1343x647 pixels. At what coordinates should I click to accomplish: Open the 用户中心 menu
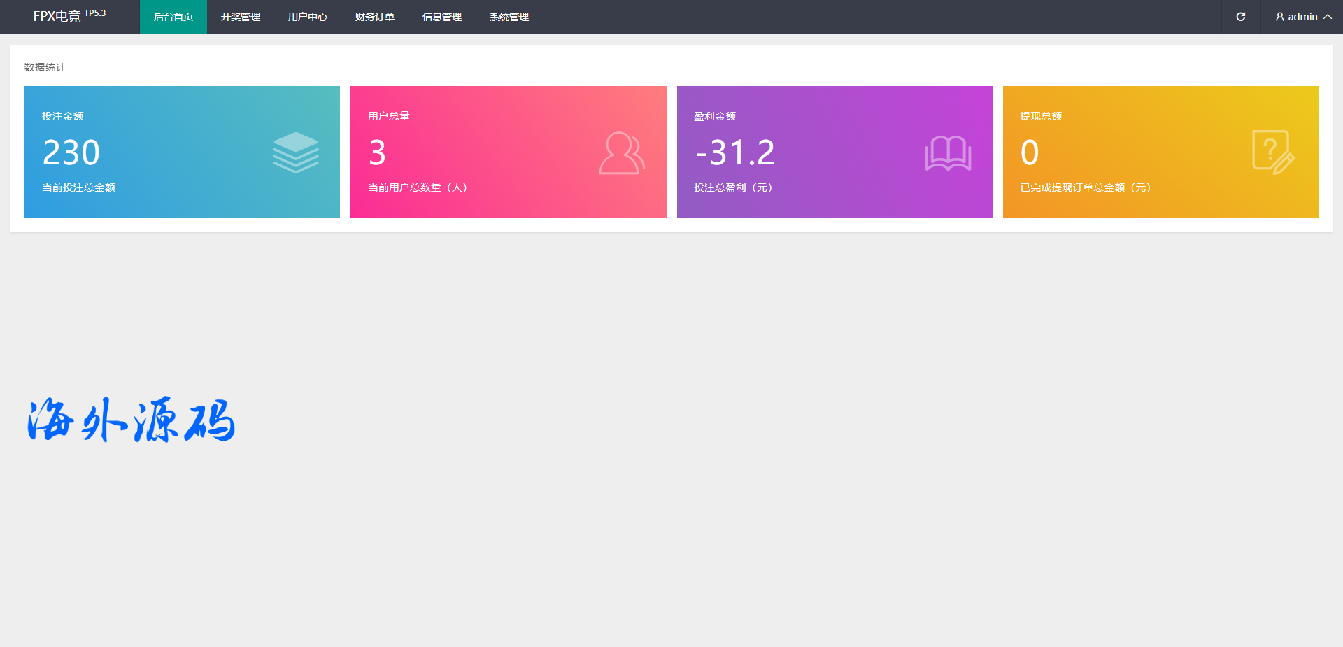point(308,17)
